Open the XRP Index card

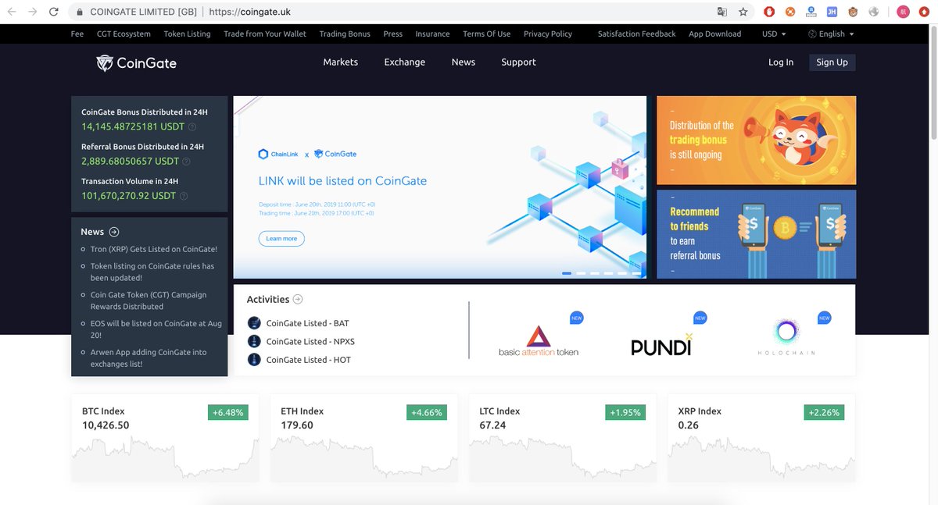click(x=761, y=437)
